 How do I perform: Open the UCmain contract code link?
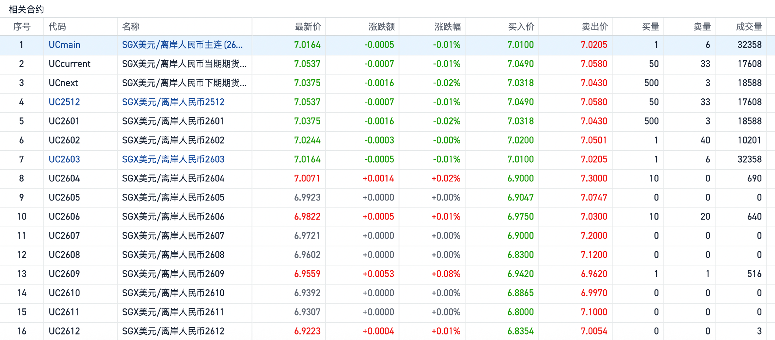(64, 45)
